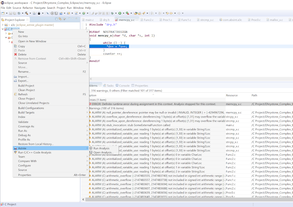Choose Open Analysis... in Astrée submenu
Viewport: 293px width, 207px height.
(103, 152)
